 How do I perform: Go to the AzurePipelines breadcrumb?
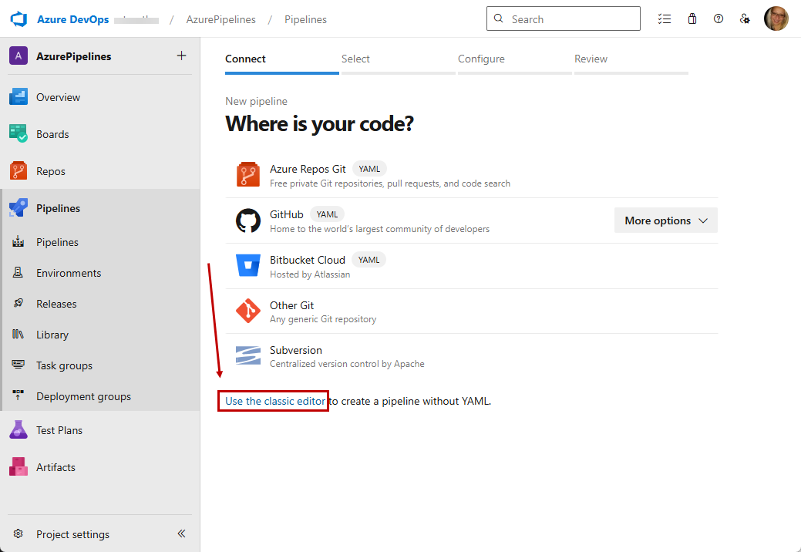220,19
